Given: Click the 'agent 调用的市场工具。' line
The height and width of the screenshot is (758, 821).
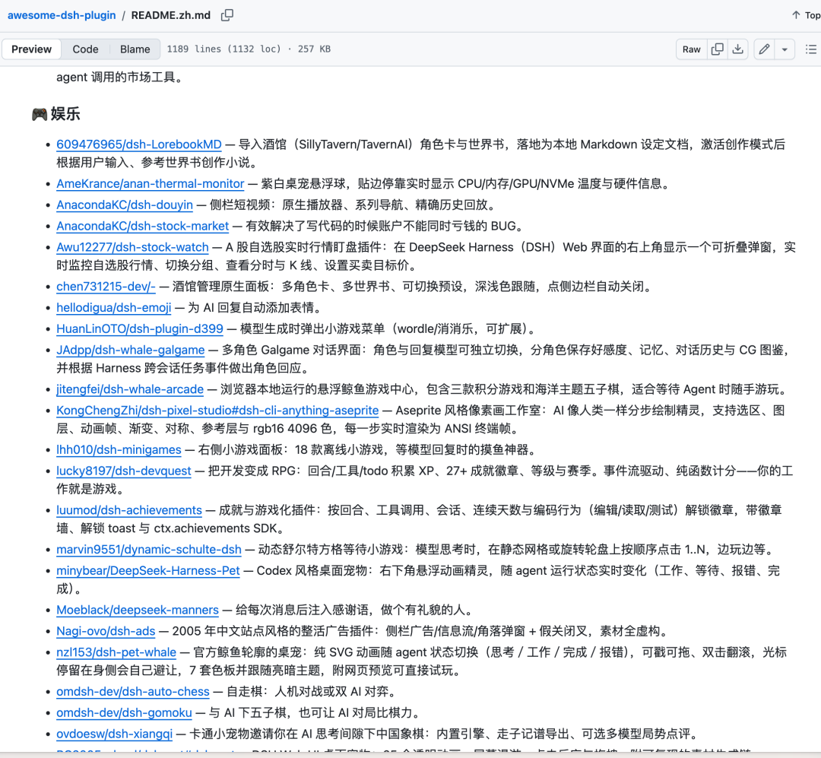Looking at the screenshot, I should point(121,77).
